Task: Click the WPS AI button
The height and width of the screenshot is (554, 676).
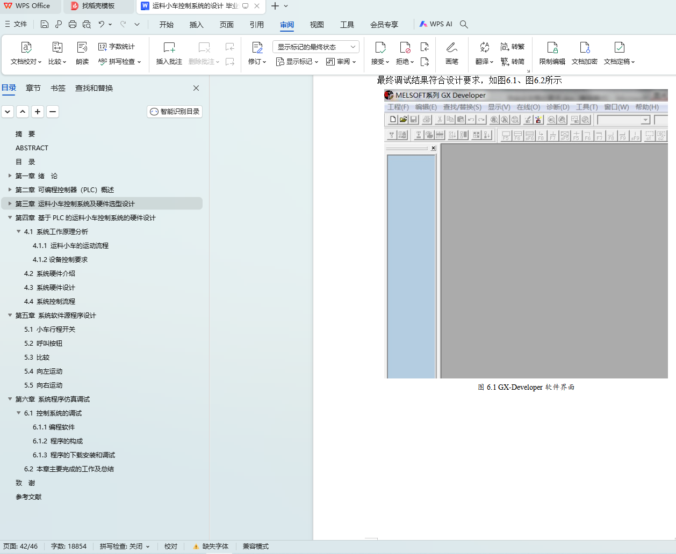Action: coord(436,24)
